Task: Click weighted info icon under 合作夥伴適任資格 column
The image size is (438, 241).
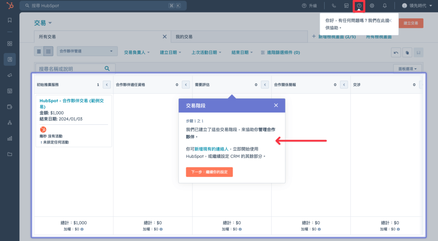Action: pos(161,229)
